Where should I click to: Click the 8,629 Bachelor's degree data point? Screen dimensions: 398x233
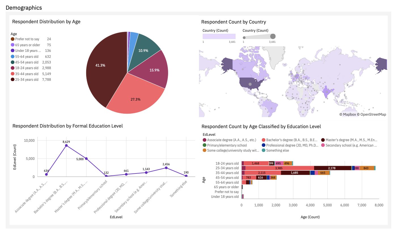[66, 145]
